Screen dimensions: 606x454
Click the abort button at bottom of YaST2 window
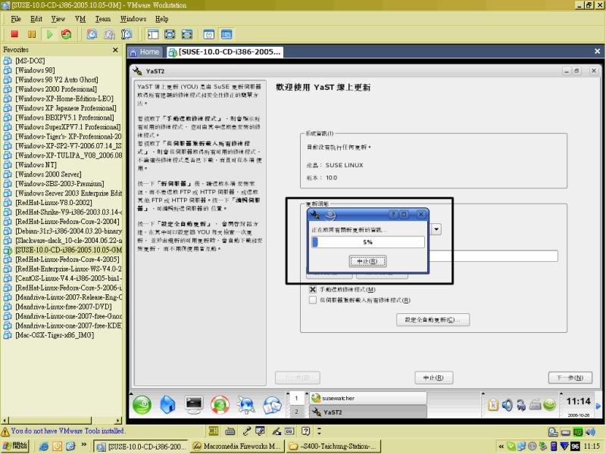[433, 378]
